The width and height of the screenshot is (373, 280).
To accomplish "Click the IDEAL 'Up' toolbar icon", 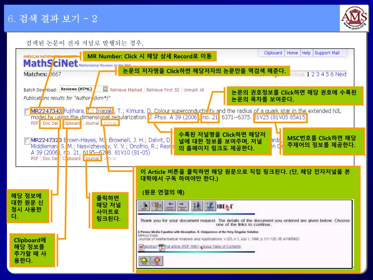I will tap(157, 206).
